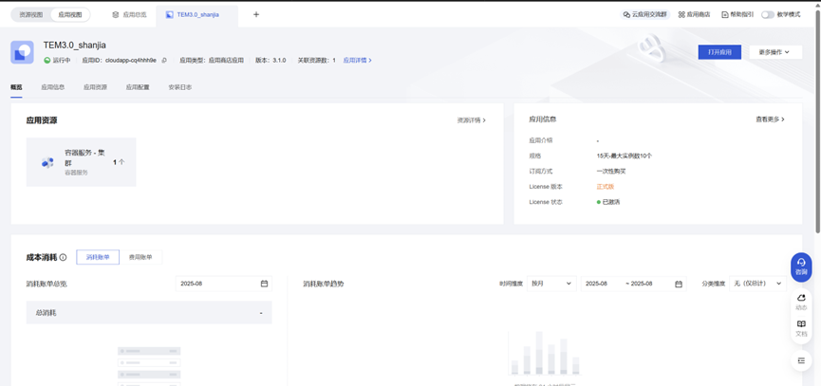Image resolution: width=821 pixels, height=386 pixels.
Task: Expand the 更多操作 dropdown
Action: pyautogui.click(x=774, y=52)
